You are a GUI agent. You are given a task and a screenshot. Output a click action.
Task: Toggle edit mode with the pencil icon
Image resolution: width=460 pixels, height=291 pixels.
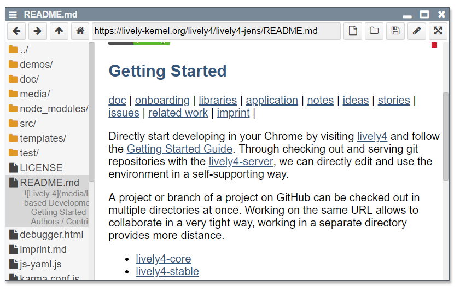point(417,31)
